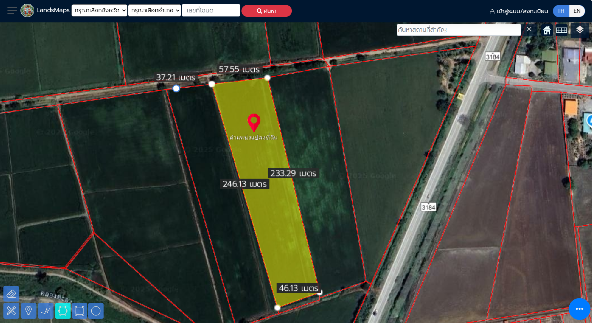The image size is (592, 323).
Task: Select the eraser tool to clear drawings
Action: coord(11,294)
